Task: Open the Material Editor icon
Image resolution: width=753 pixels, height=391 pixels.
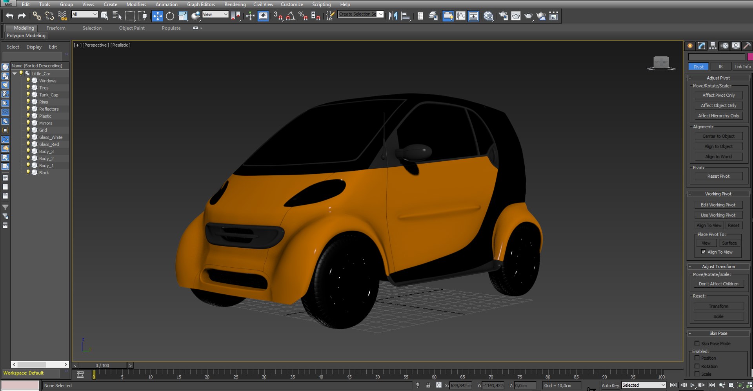Action: (x=488, y=16)
